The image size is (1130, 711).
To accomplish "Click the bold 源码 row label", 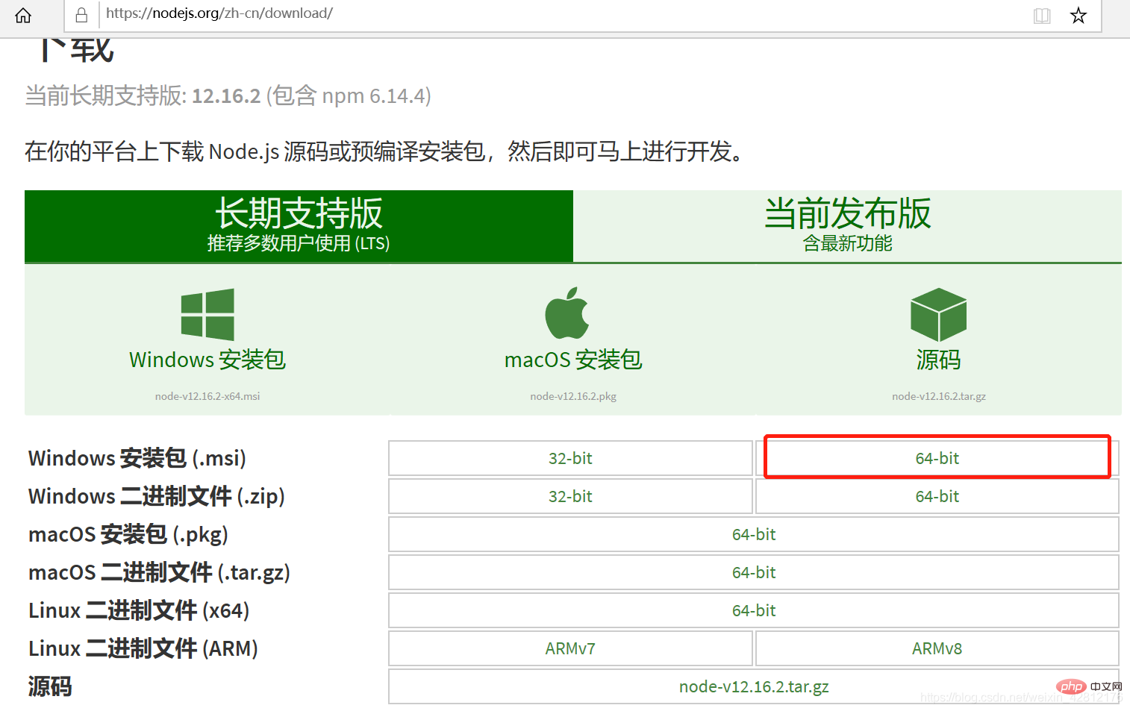I will pyautogui.click(x=50, y=686).
